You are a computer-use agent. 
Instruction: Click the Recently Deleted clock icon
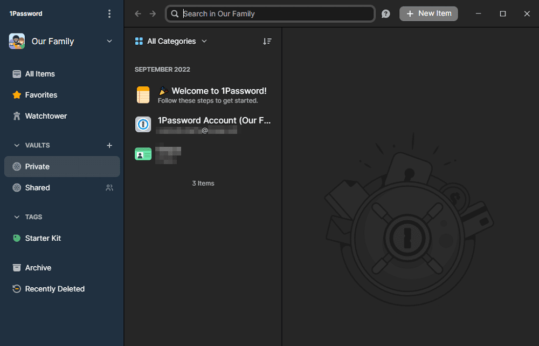(x=17, y=289)
